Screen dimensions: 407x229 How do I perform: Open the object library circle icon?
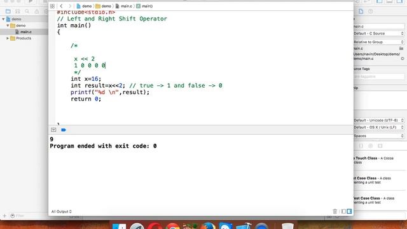pyautogui.click(x=371, y=146)
